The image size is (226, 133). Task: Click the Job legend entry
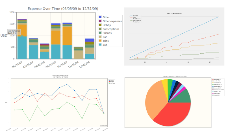tap(103, 45)
